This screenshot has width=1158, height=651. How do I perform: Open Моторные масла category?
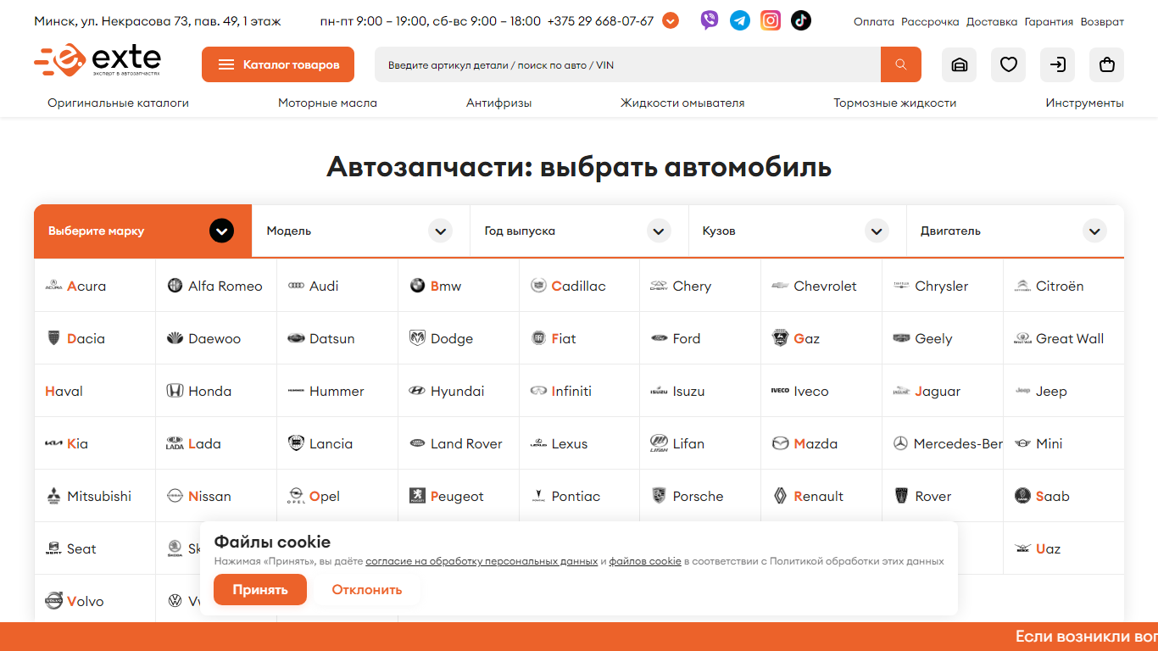coord(327,103)
